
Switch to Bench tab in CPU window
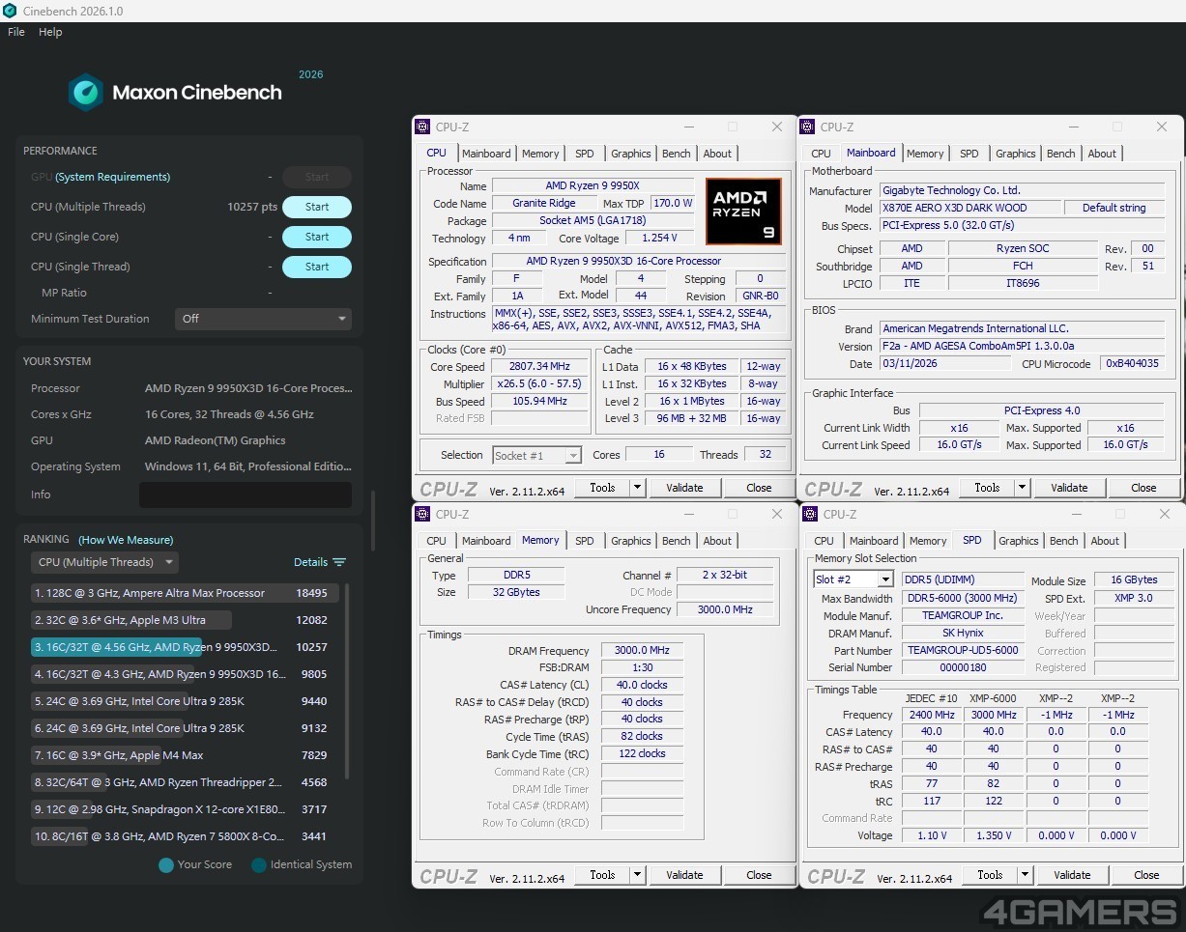point(677,154)
